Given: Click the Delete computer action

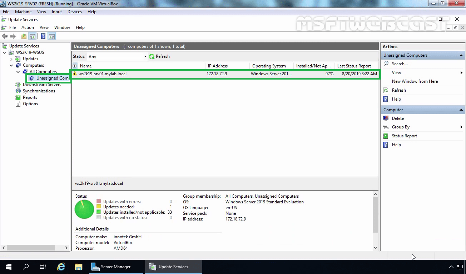Looking at the screenshot, I should [x=398, y=118].
